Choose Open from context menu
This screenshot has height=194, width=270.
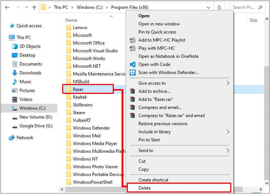[144, 16]
